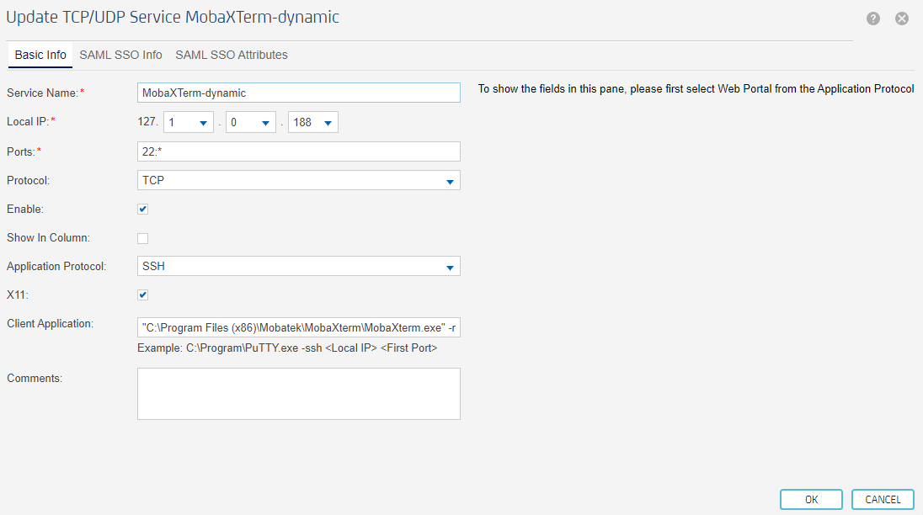Open the SAML SSO Attributes tab
Screen dimensions: 923x515
(x=232, y=55)
